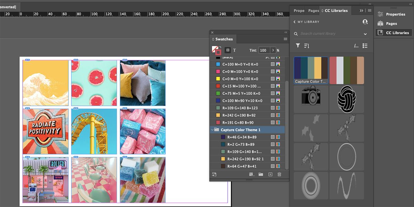Select the C=100 M=0 Y=0 K=0 swatch
This screenshot has height=207, width=414.
241,64
